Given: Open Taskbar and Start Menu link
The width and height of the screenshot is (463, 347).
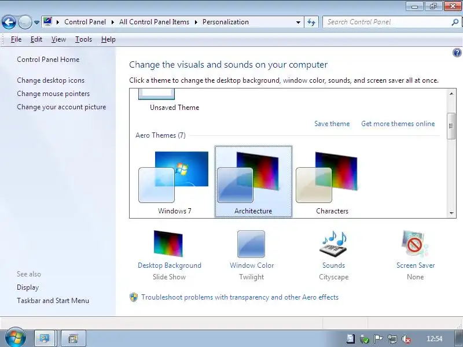Looking at the screenshot, I should [x=53, y=300].
